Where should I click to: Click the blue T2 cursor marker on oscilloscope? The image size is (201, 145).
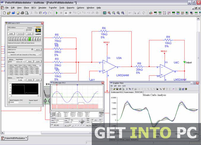click(x=77, y=85)
